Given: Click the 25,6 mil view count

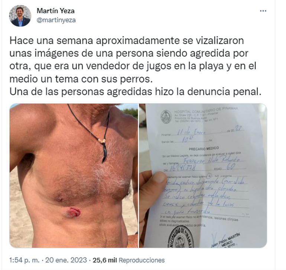Looking at the screenshot, I should 105,260.
